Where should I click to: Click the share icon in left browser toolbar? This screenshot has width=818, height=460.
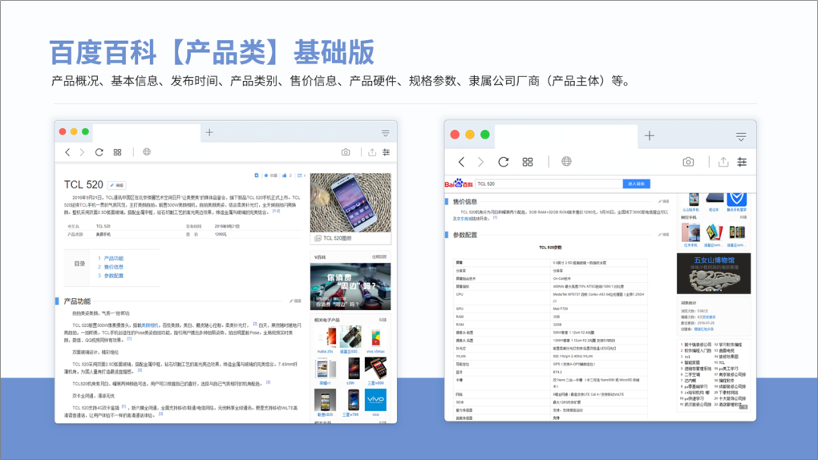(372, 152)
